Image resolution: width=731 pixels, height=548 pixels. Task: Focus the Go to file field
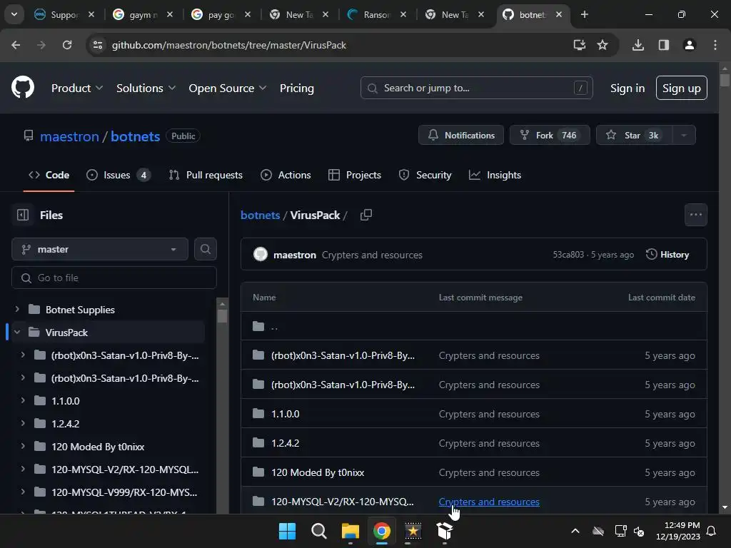coord(114,278)
